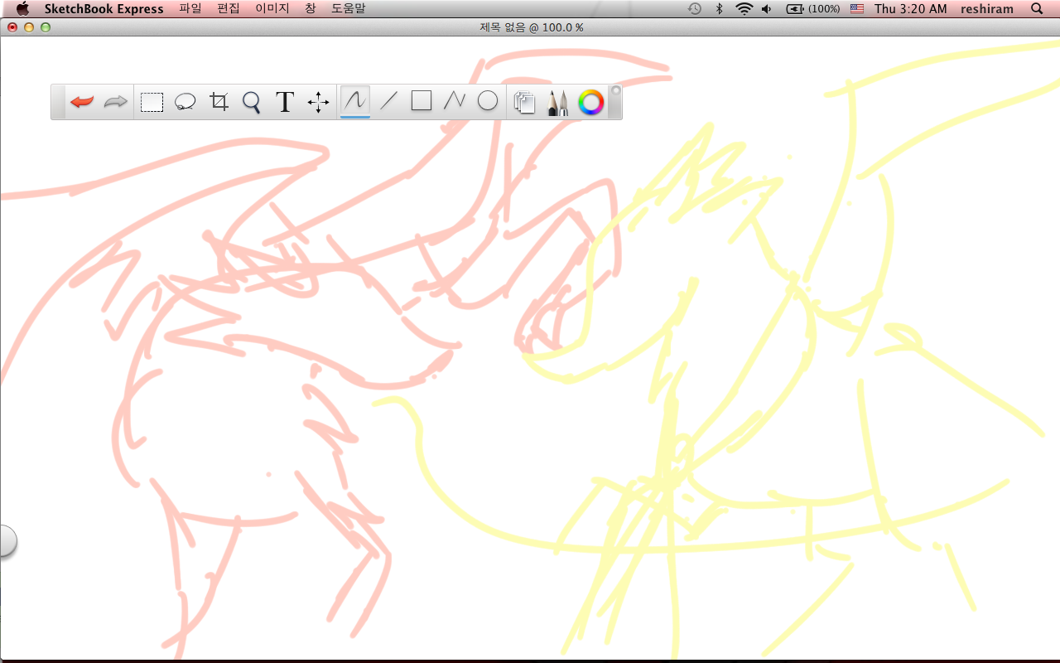Activate the Zoom magnifier tool
Screen dimensions: 1060x663
tap(252, 103)
